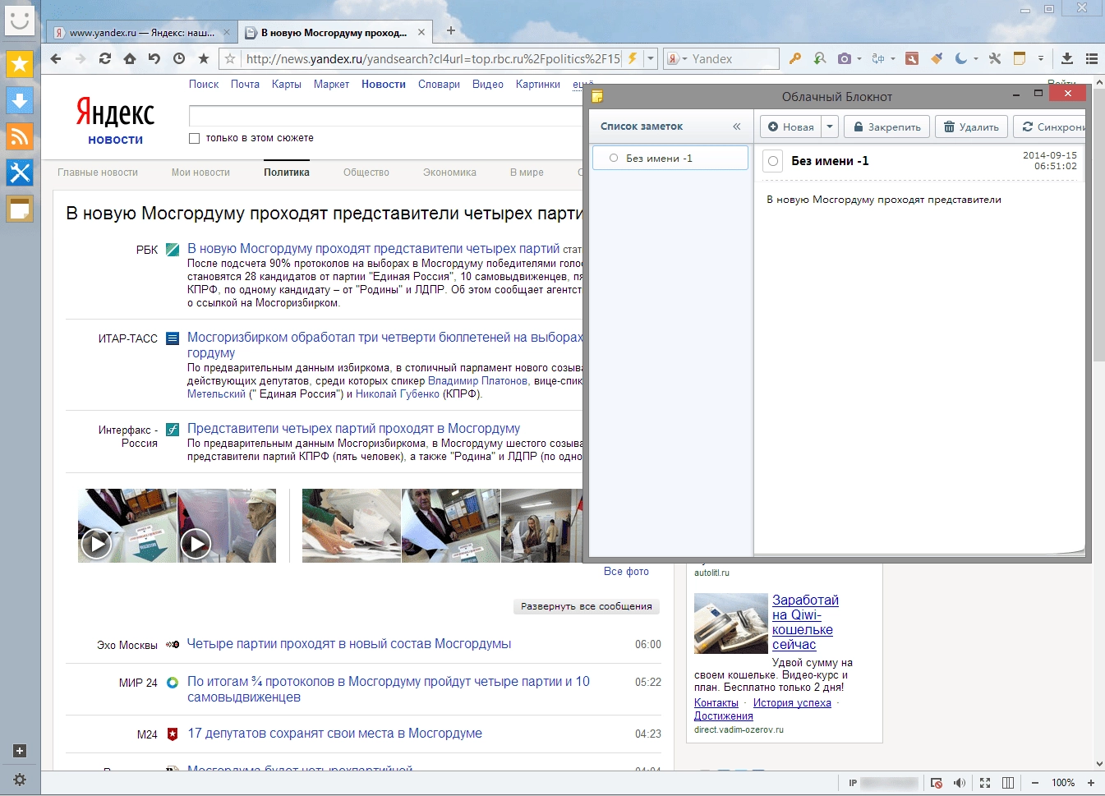The width and height of the screenshot is (1105, 796).
Task: Open the Downloads panel in the left sidebar
Action: point(20,100)
